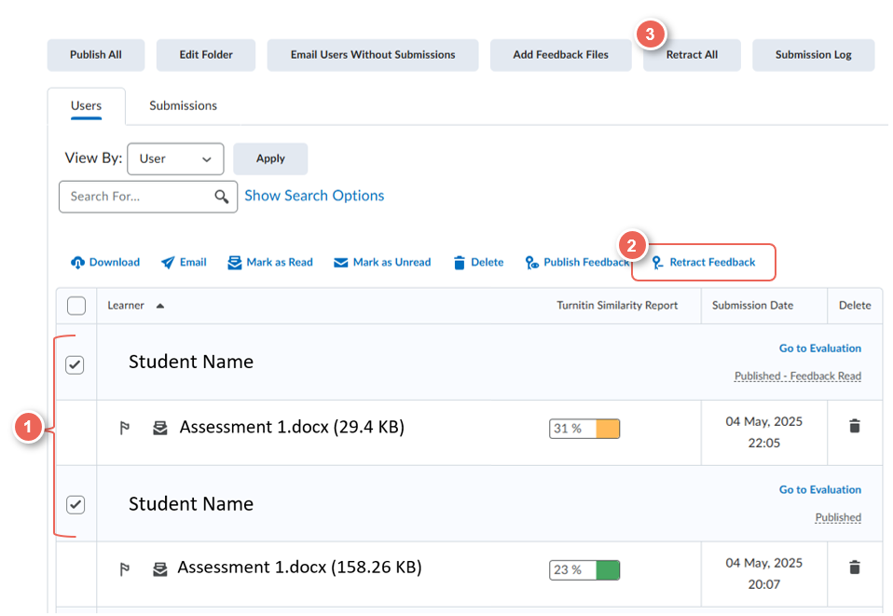Click the Edit Folder button
Screen dimensions: 893x616
(x=206, y=55)
